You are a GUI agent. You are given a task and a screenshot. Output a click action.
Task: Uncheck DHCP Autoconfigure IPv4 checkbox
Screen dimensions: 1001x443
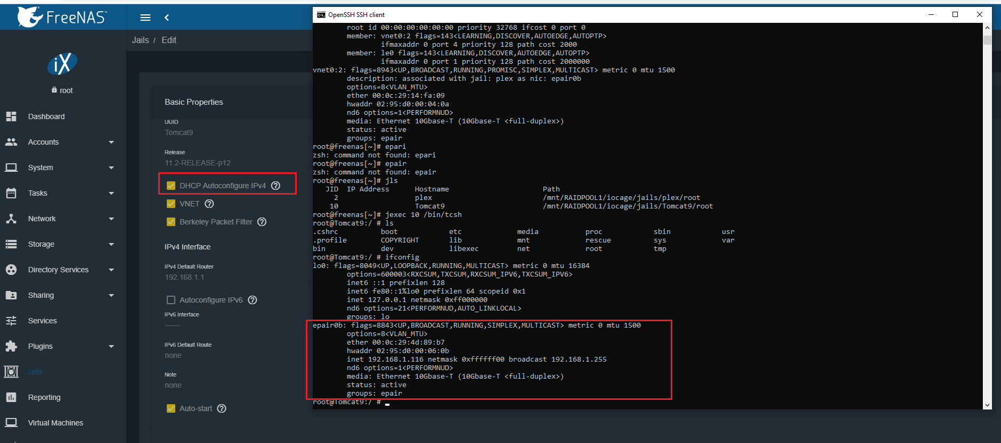(x=171, y=186)
